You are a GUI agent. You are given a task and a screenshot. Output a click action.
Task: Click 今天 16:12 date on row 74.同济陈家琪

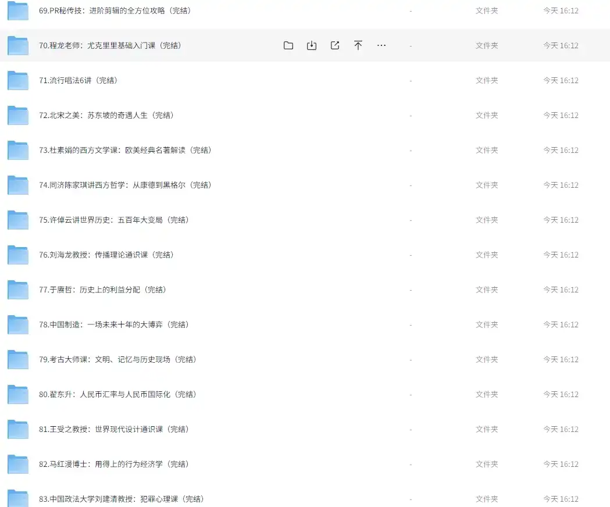click(x=561, y=185)
